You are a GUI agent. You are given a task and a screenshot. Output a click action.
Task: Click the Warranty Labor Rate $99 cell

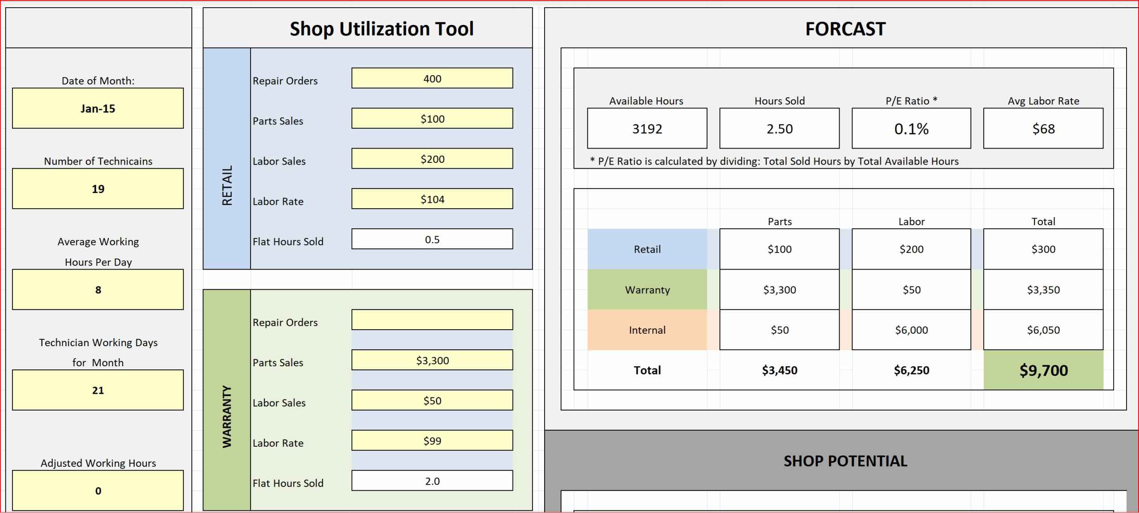tap(432, 440)
